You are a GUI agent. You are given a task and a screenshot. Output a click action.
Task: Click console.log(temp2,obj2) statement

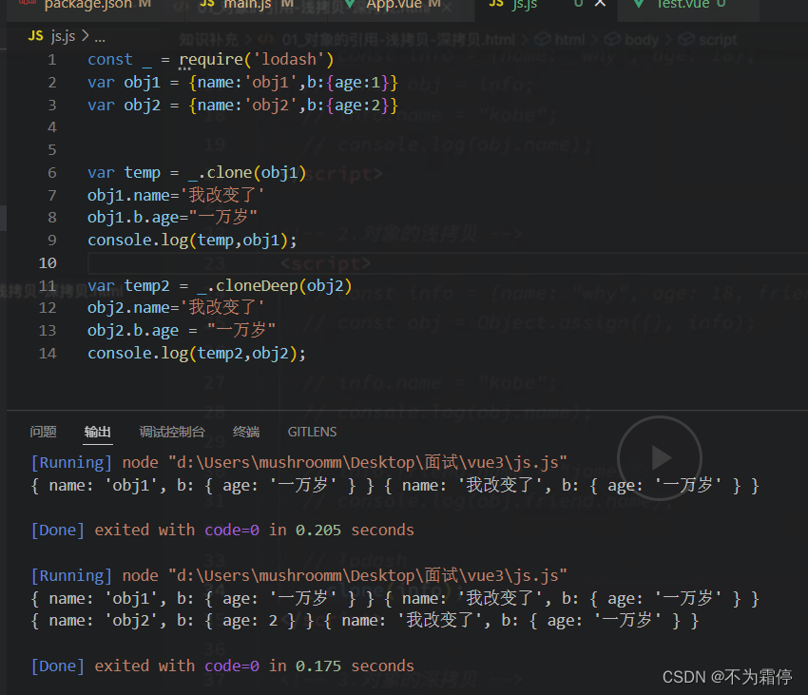[197, 353]
